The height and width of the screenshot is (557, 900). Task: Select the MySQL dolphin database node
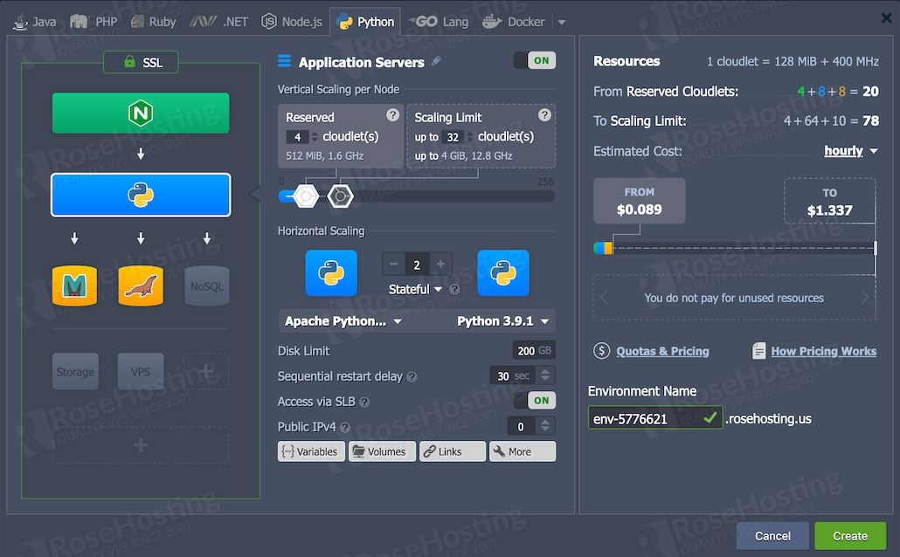click(x=141, y=285)
